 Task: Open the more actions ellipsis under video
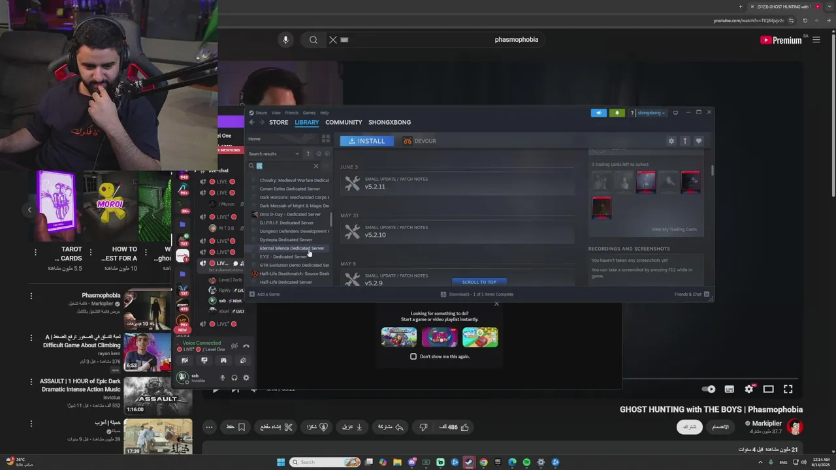[209, 427]
